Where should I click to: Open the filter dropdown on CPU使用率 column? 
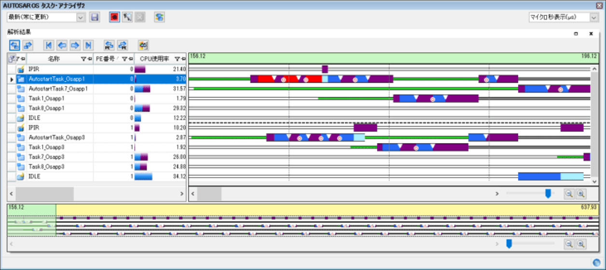(x=177, y=59)
